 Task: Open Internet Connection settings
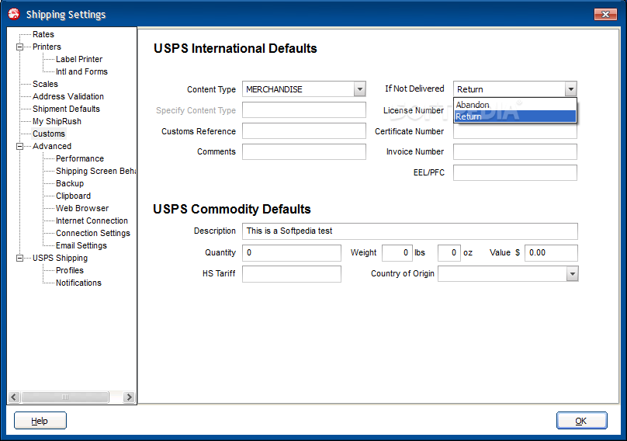coord(92,220)
